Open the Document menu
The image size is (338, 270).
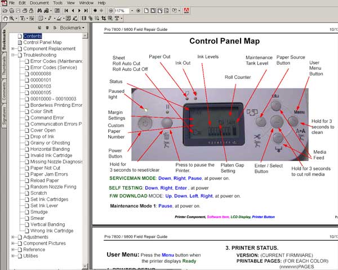pos(39,3)
